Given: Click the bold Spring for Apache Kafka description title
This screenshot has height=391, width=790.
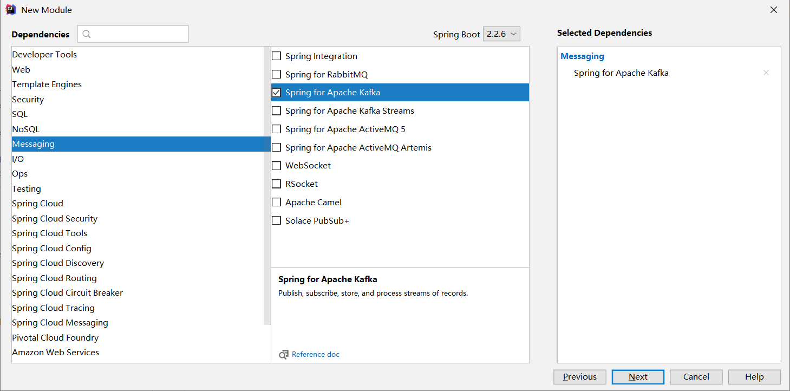Looking at the screenshot, I should [328, 279].
